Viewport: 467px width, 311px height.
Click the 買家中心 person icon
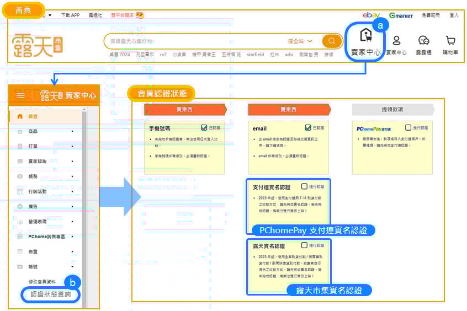pos(396,41)
